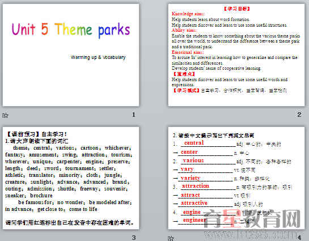Click slide number 2 label
The width and height of the screenshot is (309, 241).
[x=299, y=115]
